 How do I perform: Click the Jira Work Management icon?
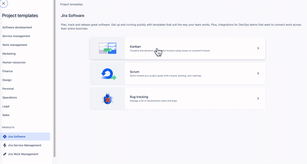click(5, 154)
